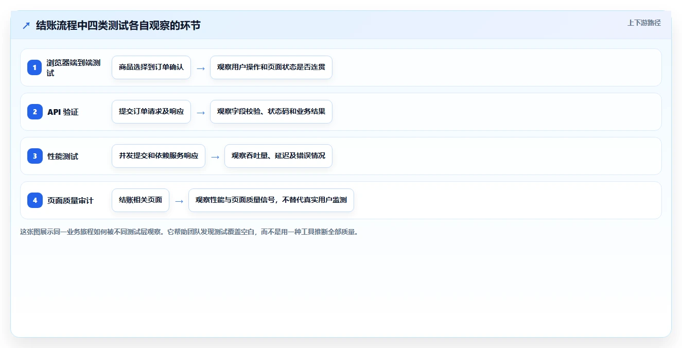Click the footnote starting 这张图展示同一业务旅程

pos(189,232)
